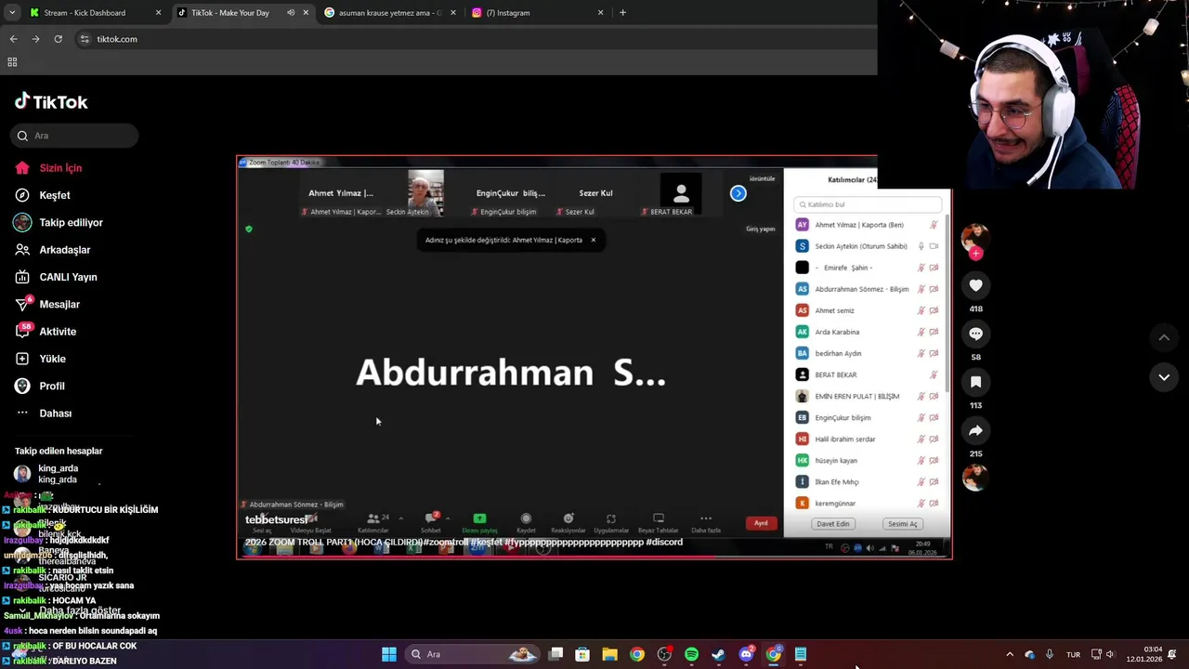Close the Instagram browser tab
Screen dimensions: 1189x669
pyautogui.click(x=600, y=13)
